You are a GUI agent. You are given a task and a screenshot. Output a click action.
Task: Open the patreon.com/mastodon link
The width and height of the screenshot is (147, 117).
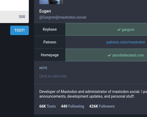[x=126, y=42]
